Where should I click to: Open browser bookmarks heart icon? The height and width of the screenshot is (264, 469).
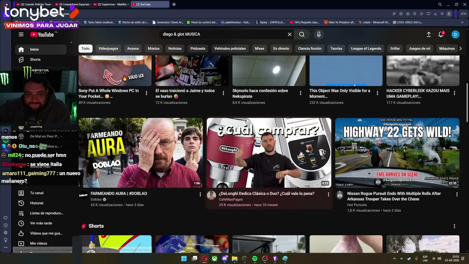428,14
